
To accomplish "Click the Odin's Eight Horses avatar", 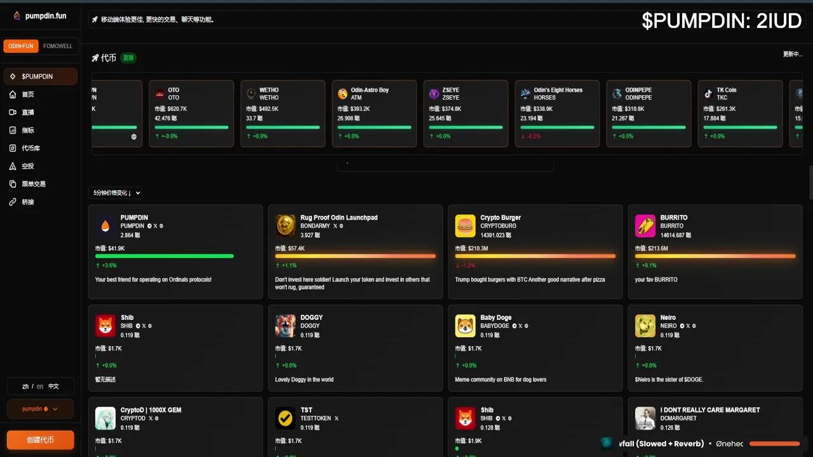I will pos(526,94).
